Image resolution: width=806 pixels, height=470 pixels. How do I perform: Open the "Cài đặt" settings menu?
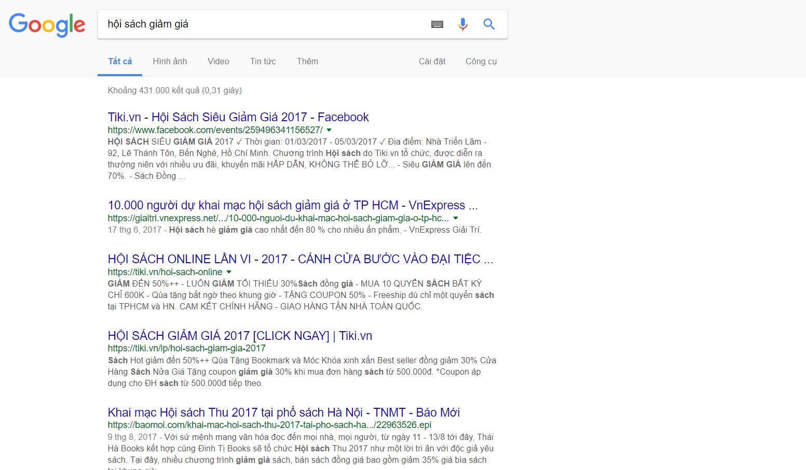(x=432, y=61)
